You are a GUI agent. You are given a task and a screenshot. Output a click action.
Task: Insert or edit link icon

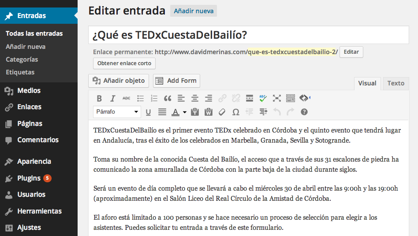coord(222,99)
